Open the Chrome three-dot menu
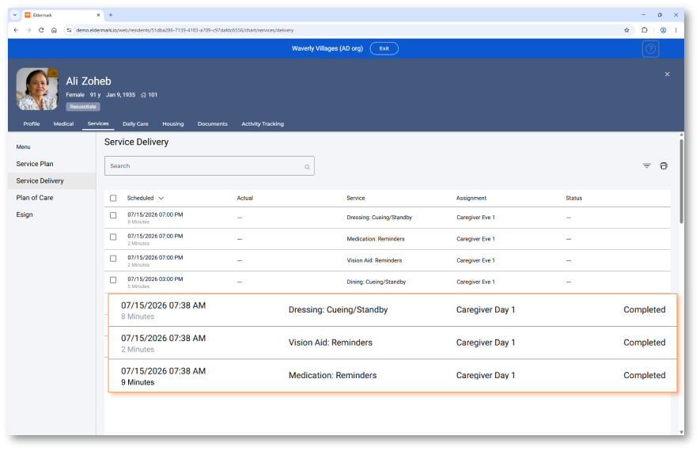 coord(676,30)
